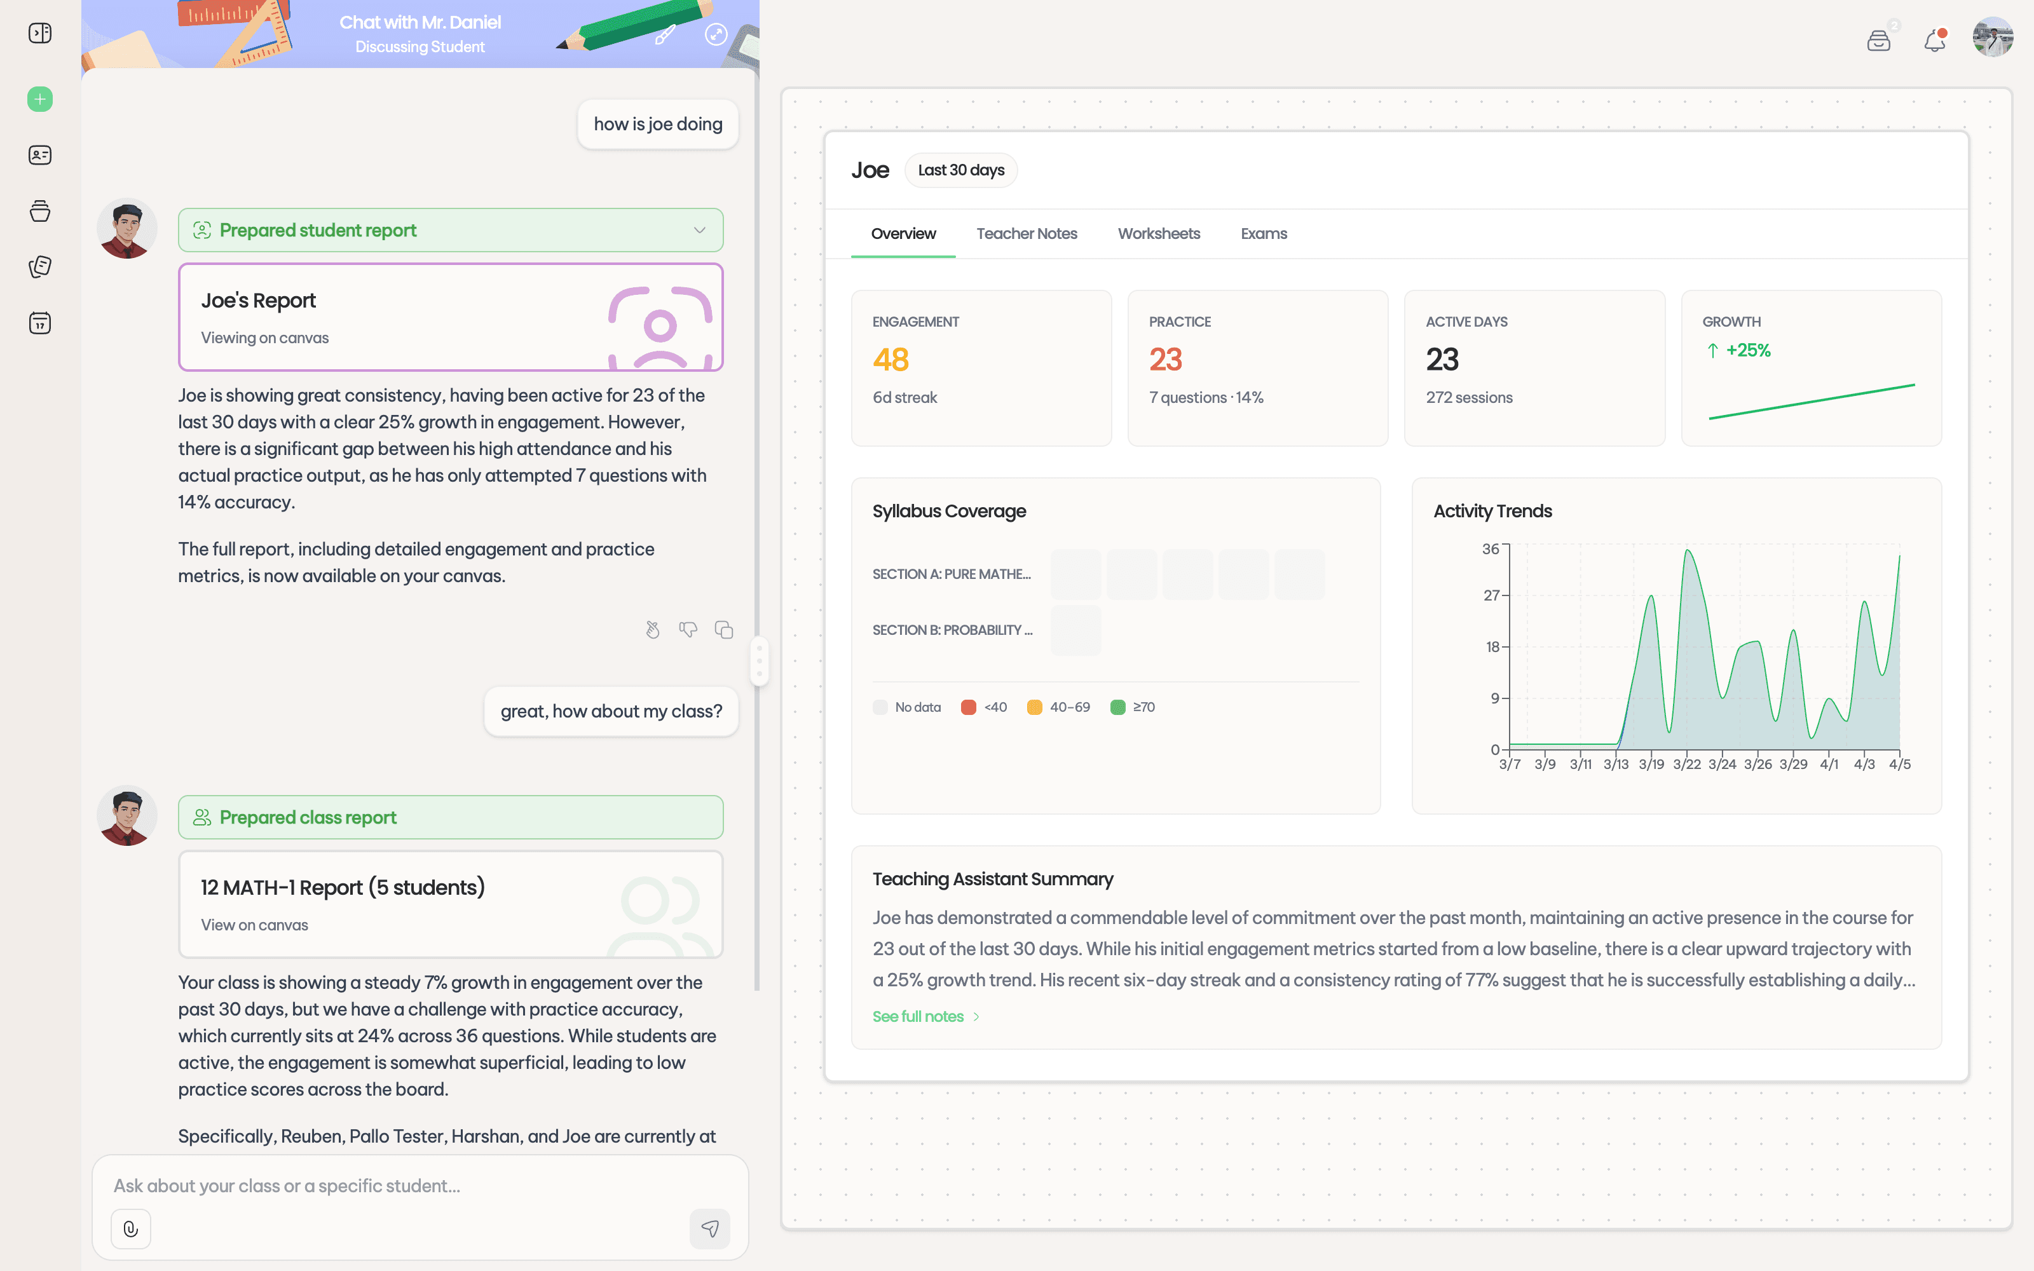Image resolution: width=2034 pixels, height=1271 pixels.
Task: Attach a file with the paperclip icon
Action: pos(130,1228)
